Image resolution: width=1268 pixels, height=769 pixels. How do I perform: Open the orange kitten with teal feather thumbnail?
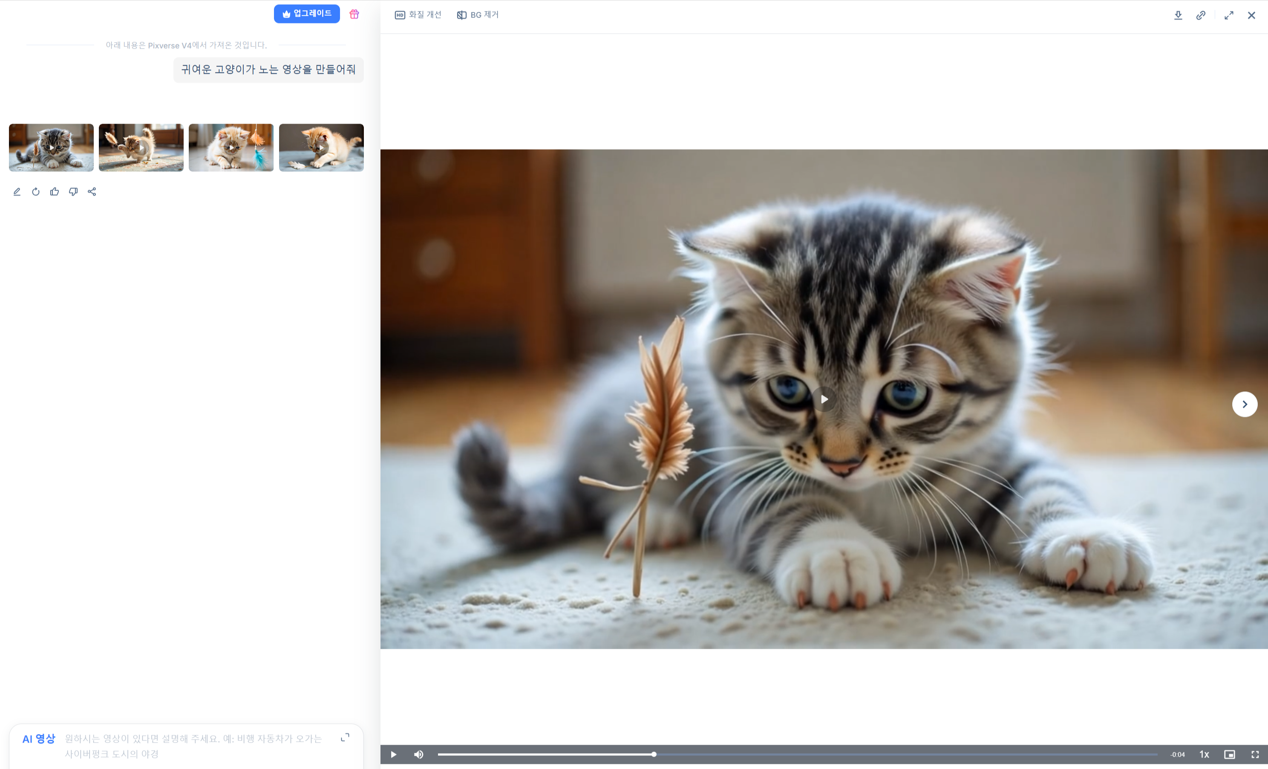[x=231, y=147]
